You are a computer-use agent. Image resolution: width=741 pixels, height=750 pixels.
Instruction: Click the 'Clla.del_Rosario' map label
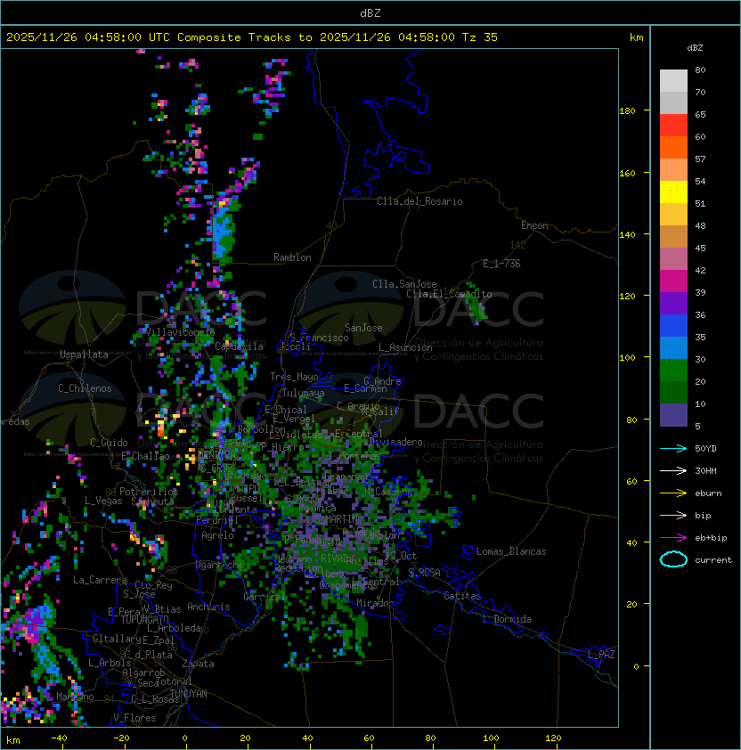(419, 201)
